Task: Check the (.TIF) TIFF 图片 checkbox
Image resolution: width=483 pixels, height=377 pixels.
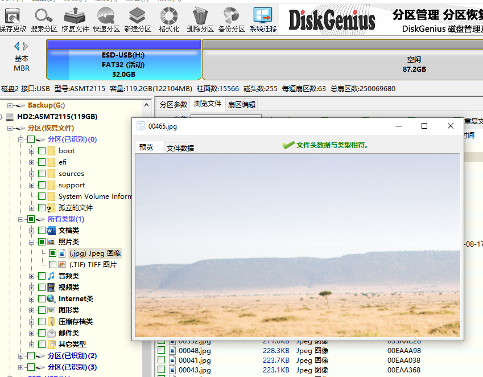Action: [x=52, y=264]
